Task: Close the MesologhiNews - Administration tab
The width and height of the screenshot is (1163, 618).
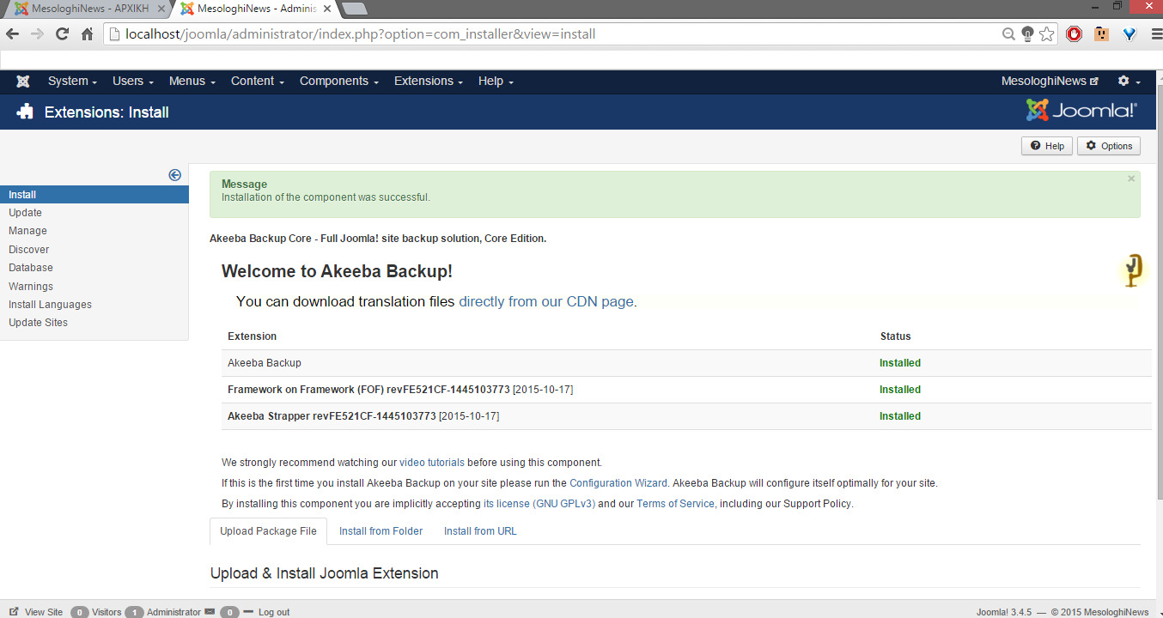Action: click(326, 9)
